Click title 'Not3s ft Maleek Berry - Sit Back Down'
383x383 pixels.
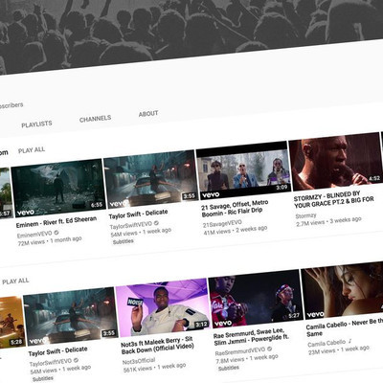click(158, 346)
